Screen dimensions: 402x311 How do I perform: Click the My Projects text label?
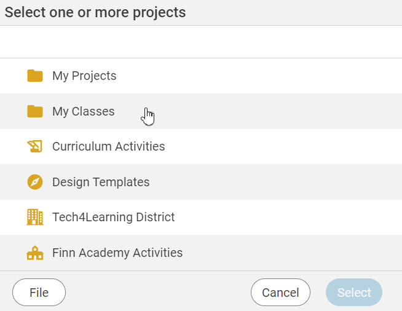(x=84, y=76)
